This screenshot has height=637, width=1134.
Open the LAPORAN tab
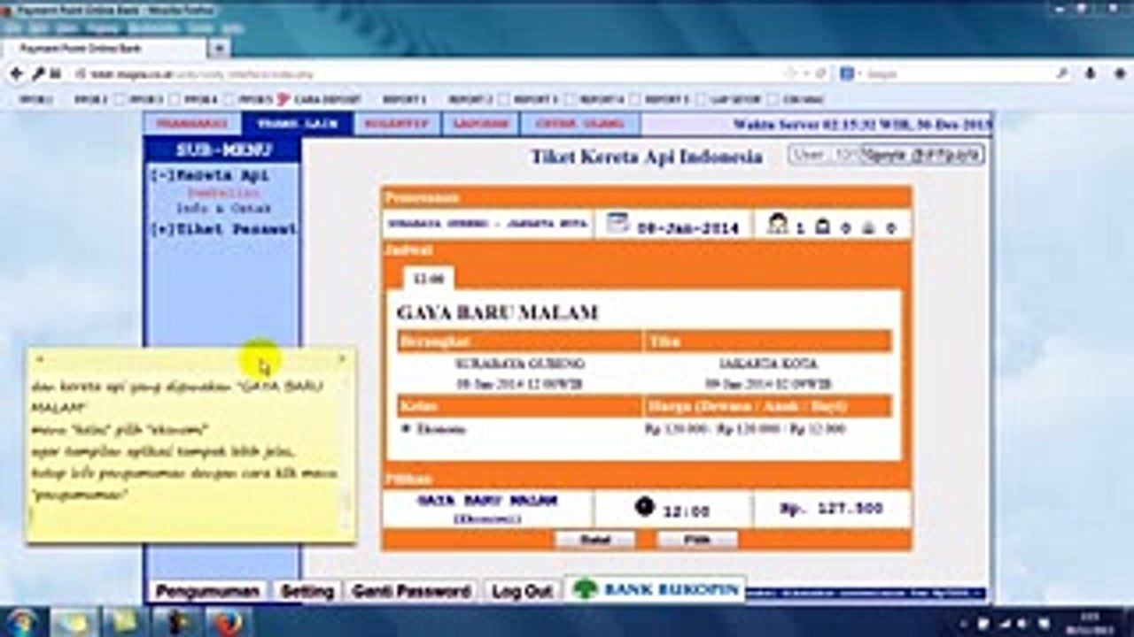tap(481, 124)
